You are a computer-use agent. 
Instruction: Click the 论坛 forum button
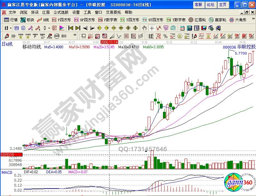point(211,5)
